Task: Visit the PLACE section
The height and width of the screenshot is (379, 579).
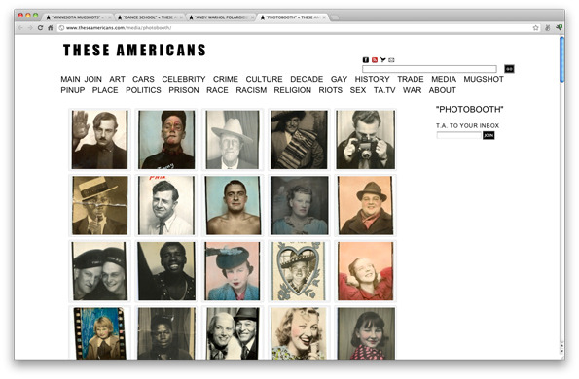Action: (105, 90)
